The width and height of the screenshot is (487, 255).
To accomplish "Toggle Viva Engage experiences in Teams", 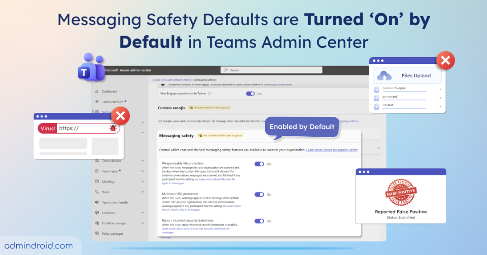I will 250,94.
